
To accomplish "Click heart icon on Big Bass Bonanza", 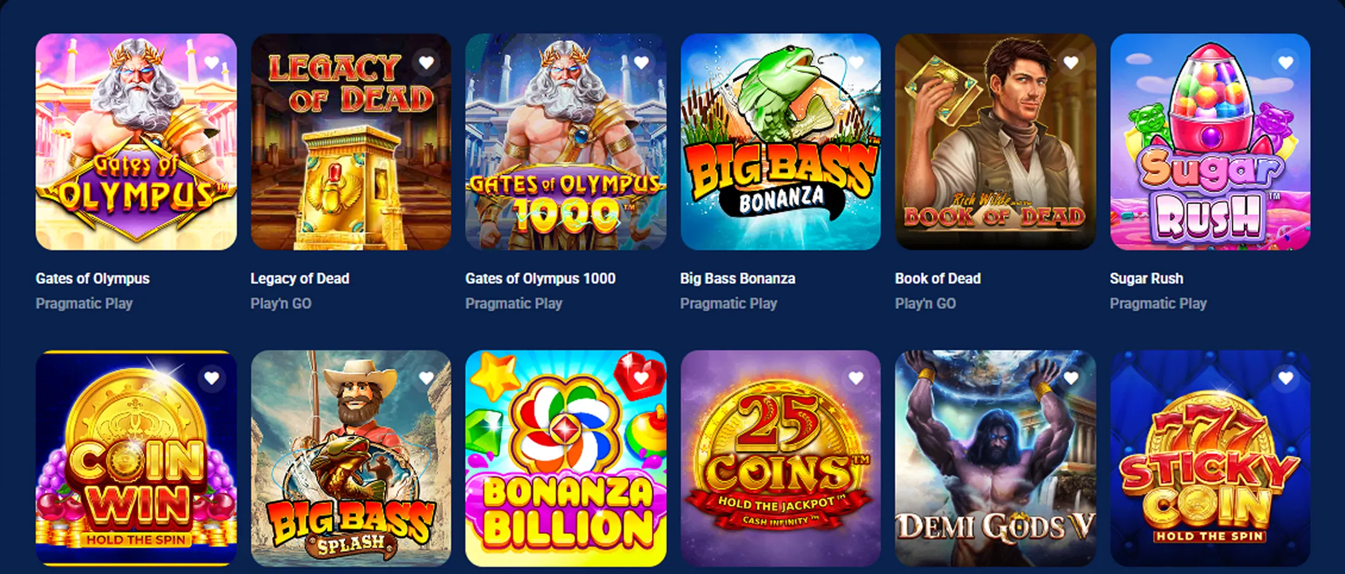I will [856, 63].
